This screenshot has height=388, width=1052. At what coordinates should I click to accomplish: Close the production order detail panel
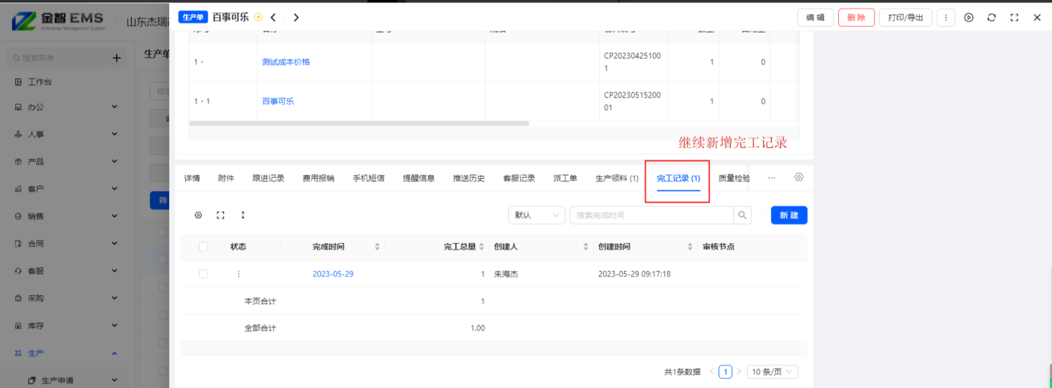coord(1037,17)
